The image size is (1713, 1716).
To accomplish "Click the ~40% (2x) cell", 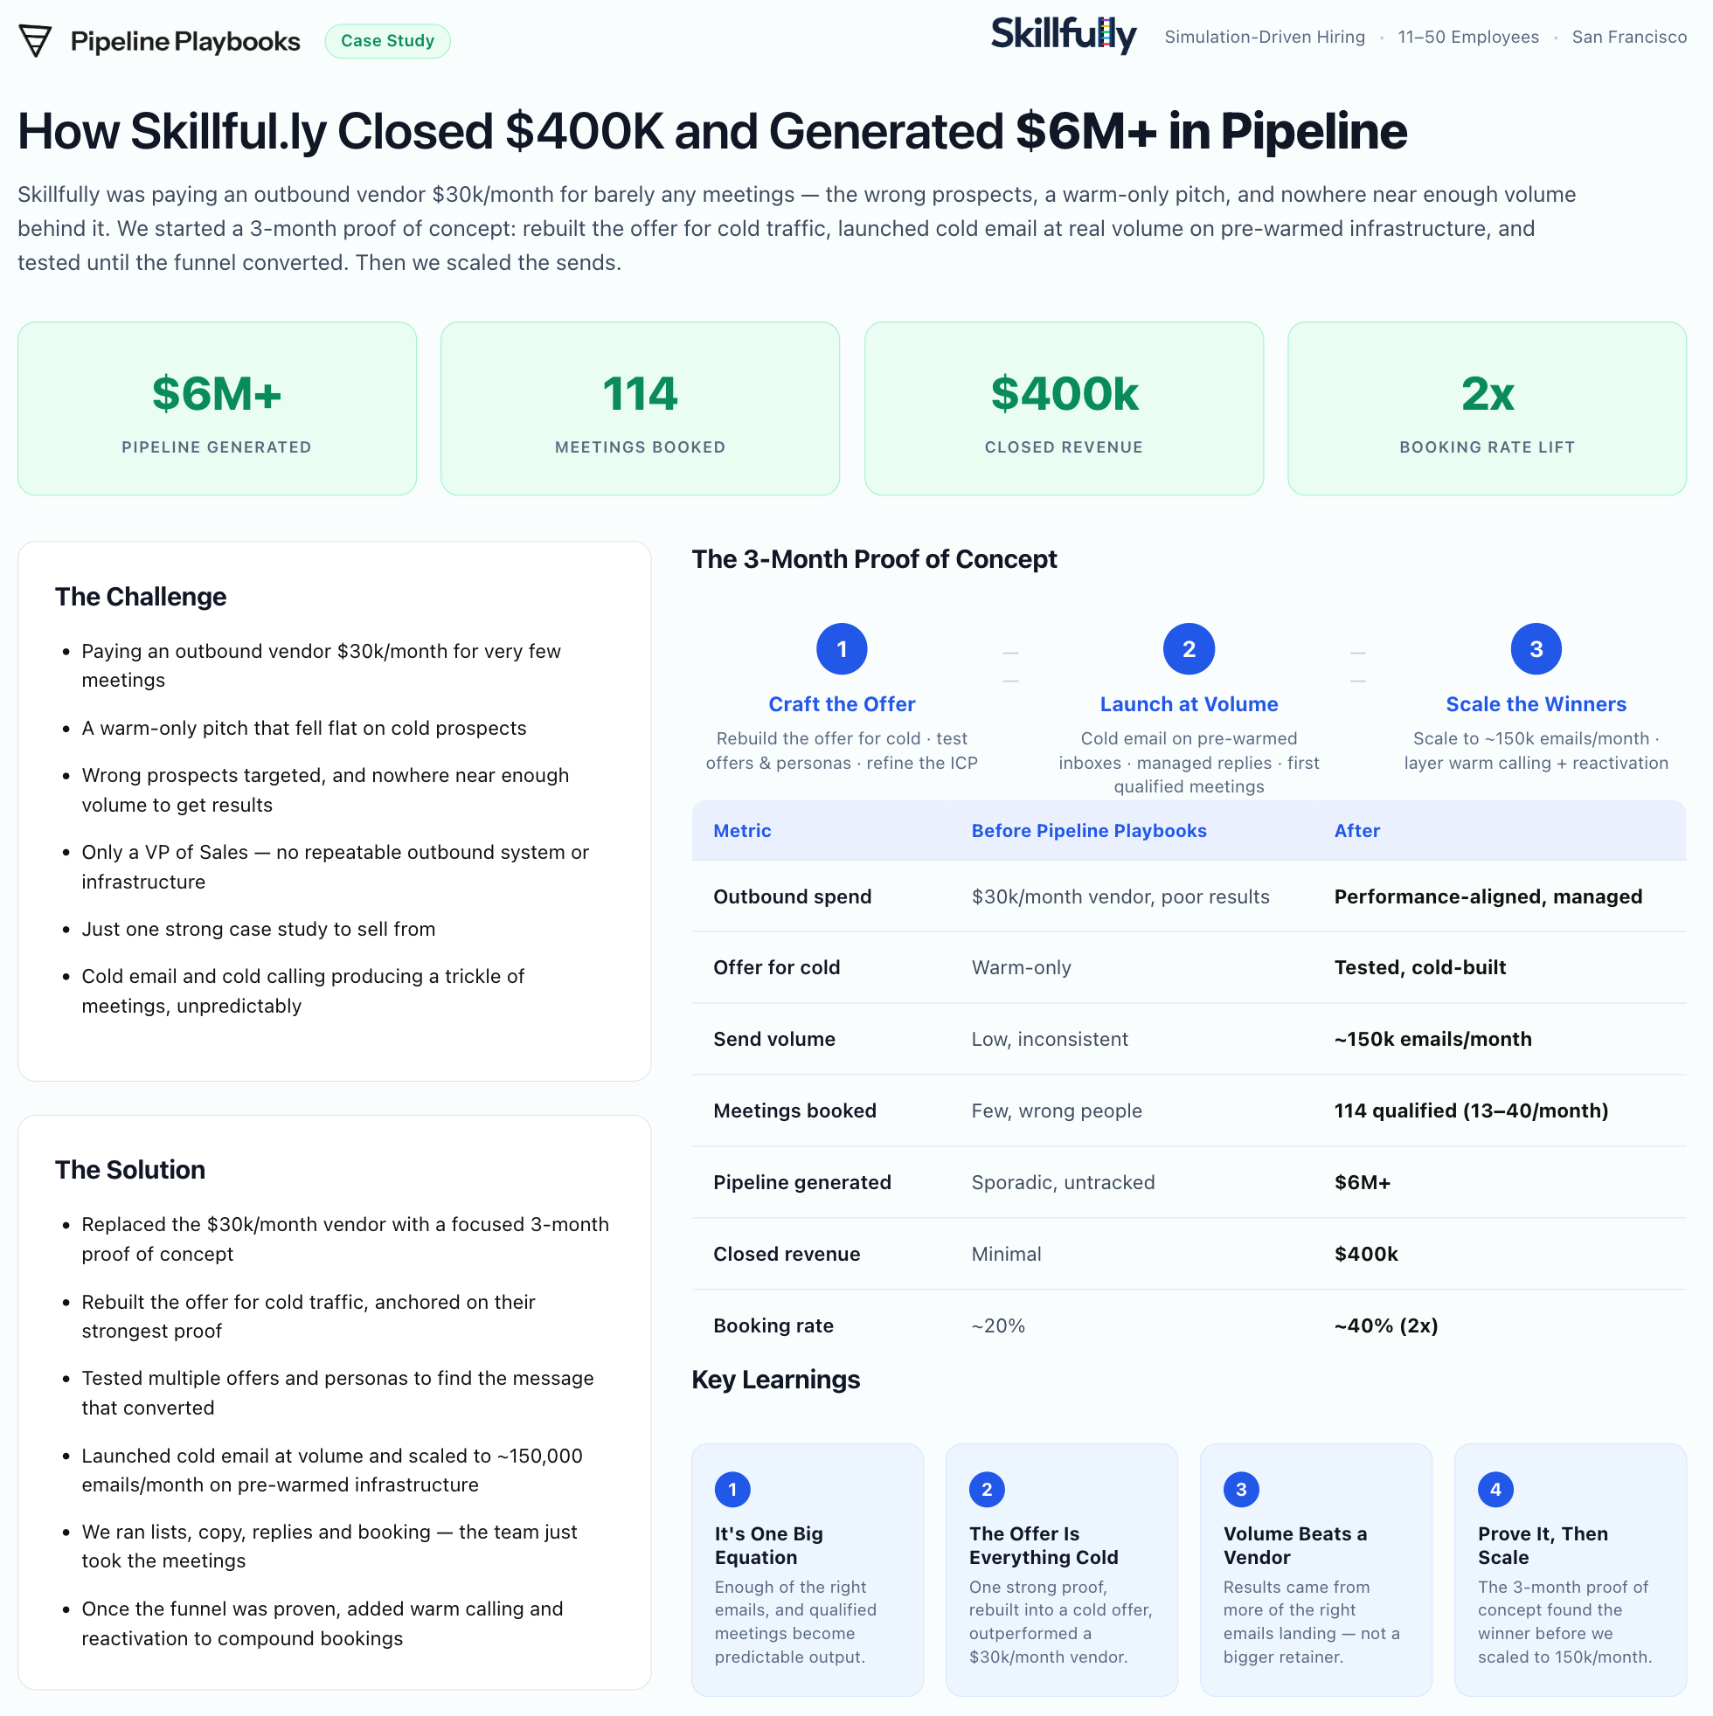I will tap(1385, 1325).
